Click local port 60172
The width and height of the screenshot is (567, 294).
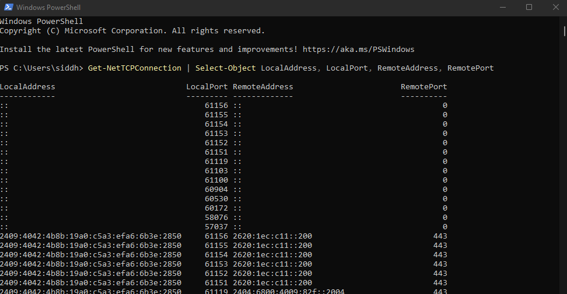(216, 208)
